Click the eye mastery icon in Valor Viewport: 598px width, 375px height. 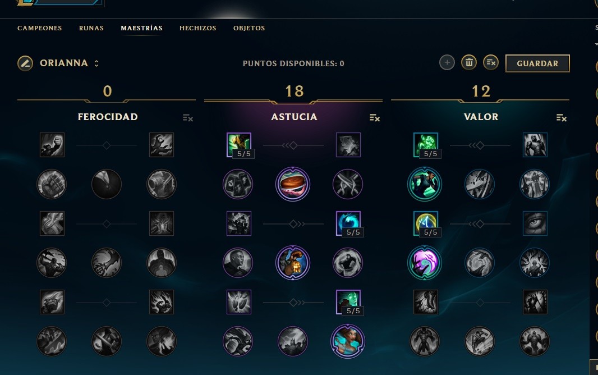535,223
